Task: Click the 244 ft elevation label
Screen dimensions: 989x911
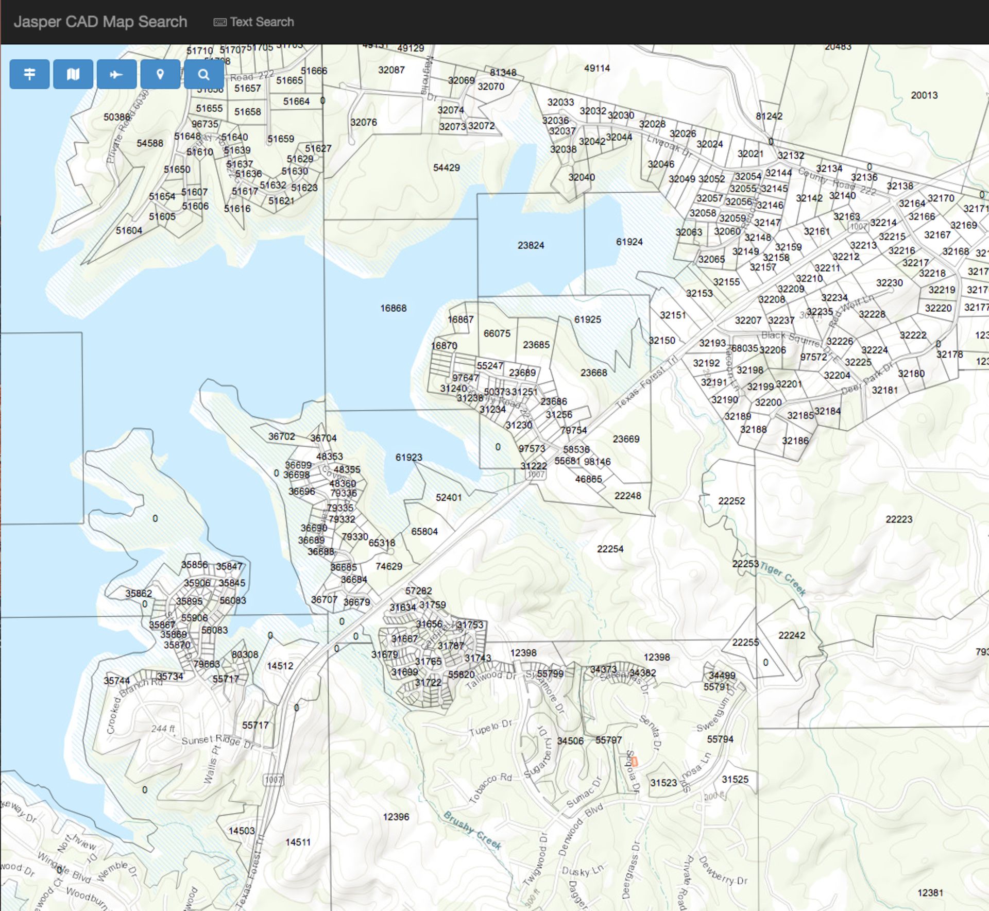Action: pyautogui.click(x=163, y=729)
